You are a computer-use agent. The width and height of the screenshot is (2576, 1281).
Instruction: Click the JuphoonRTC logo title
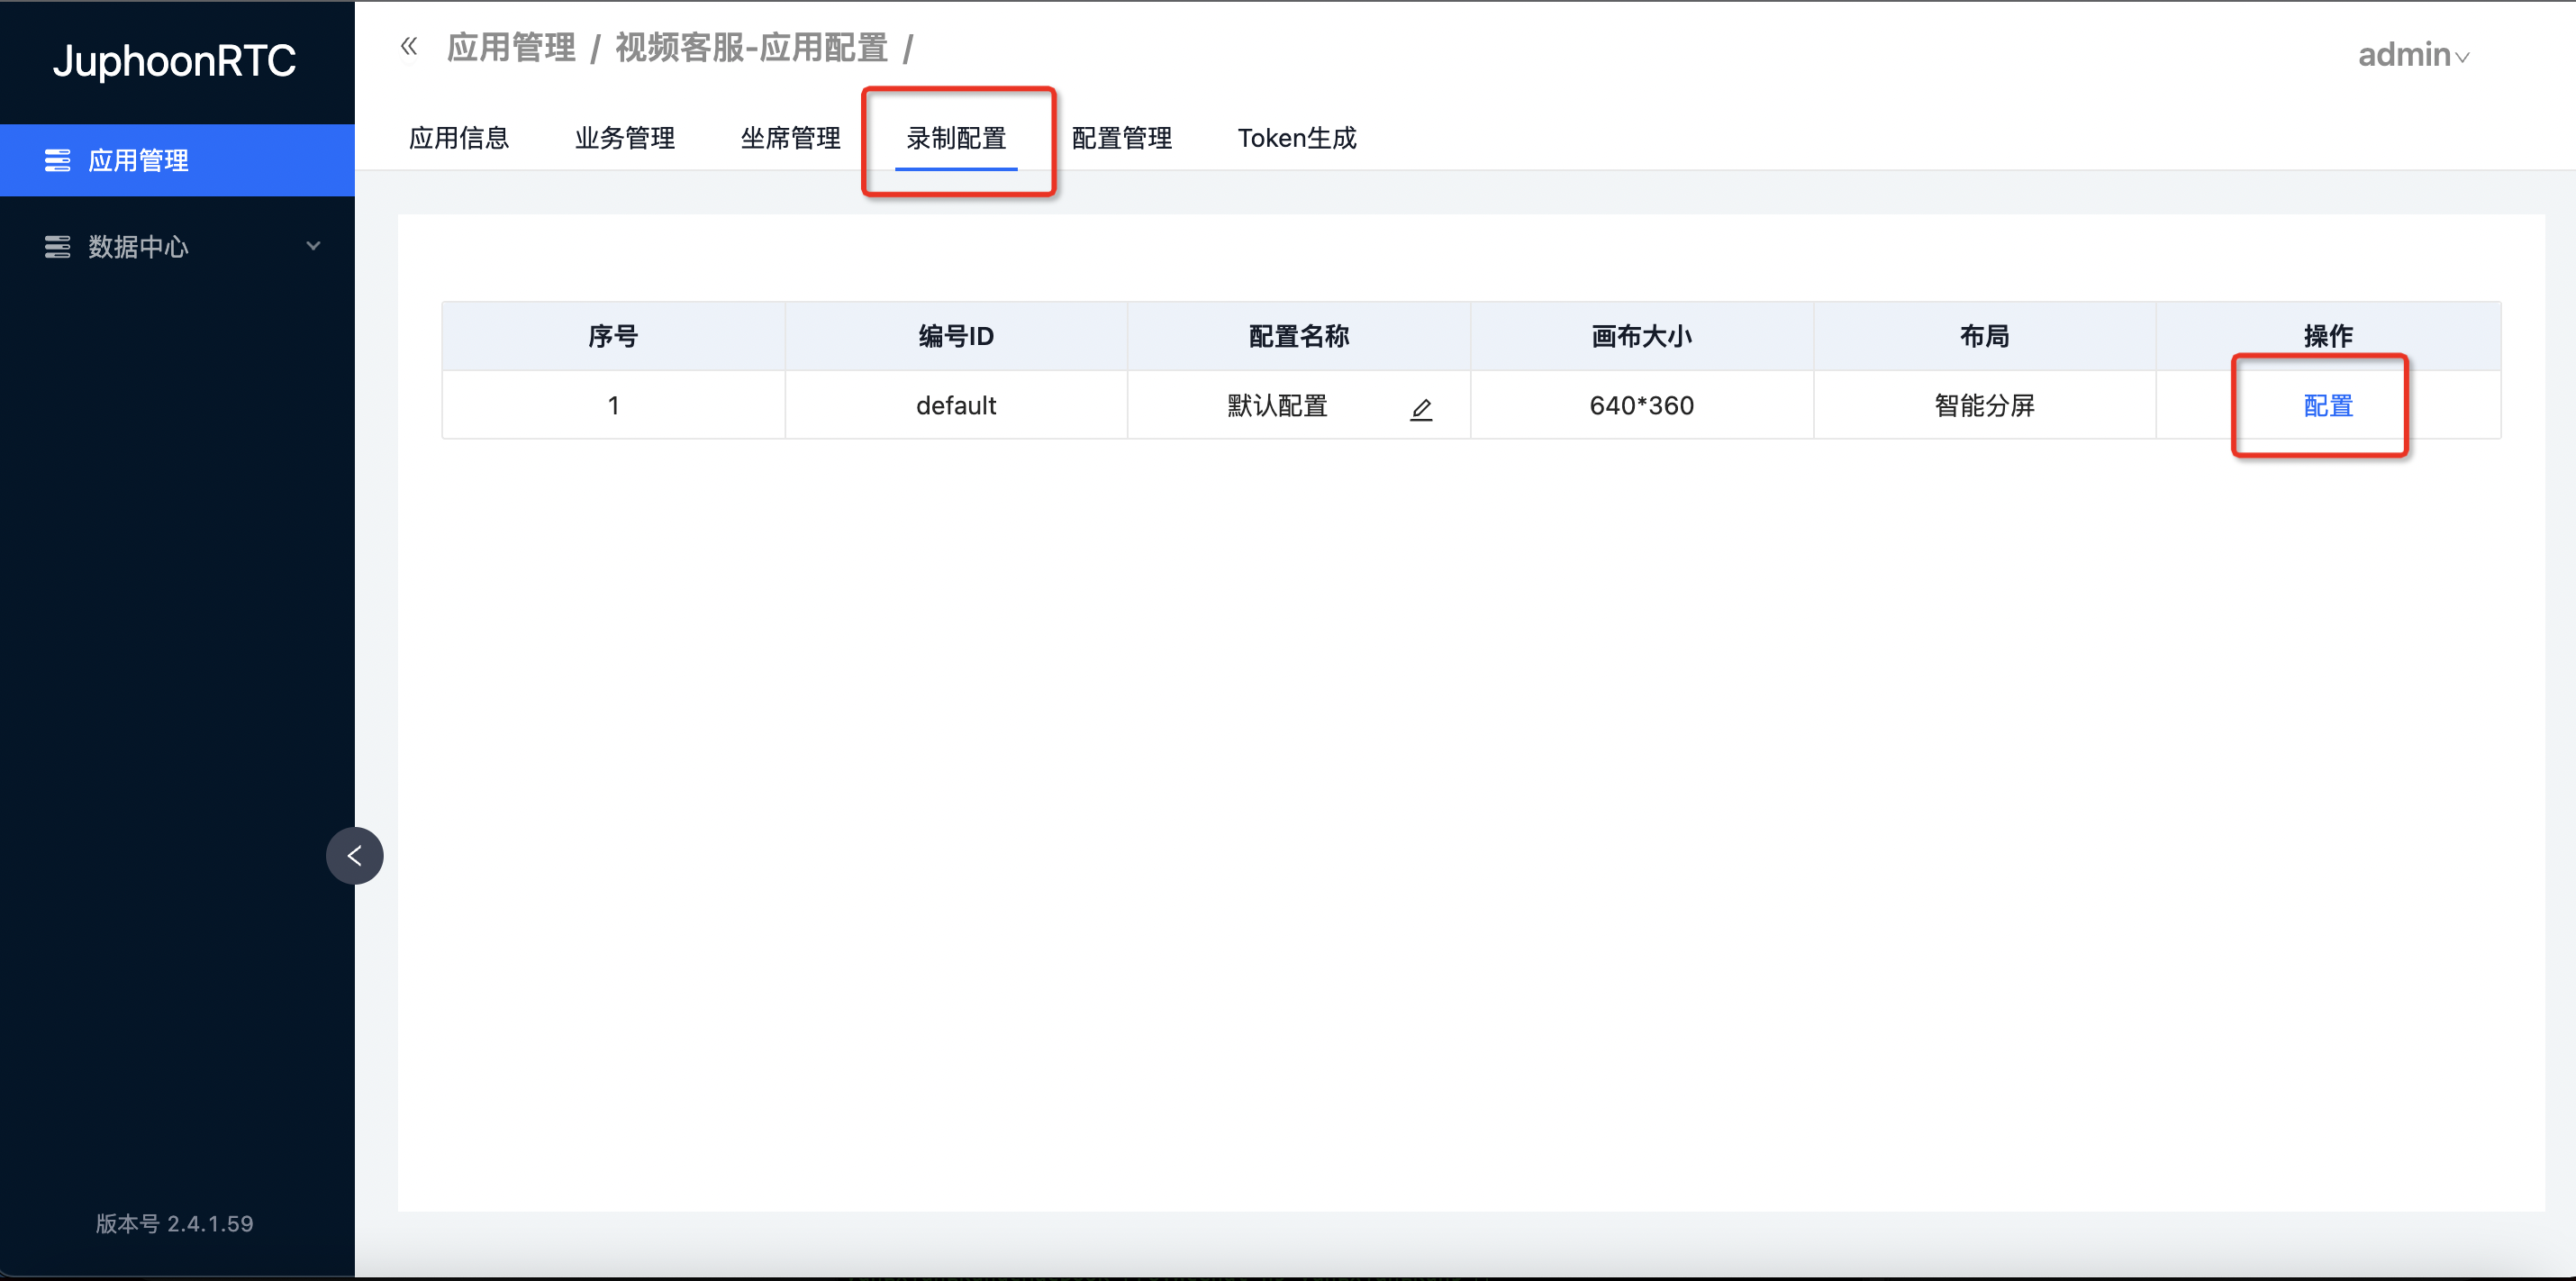175,61
